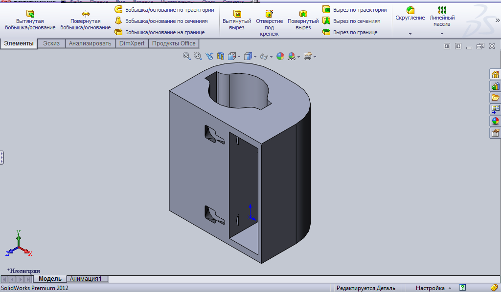Expand the Скругление dropdown arrow
This screenshot has width=501, height=292.
[410, 34]
